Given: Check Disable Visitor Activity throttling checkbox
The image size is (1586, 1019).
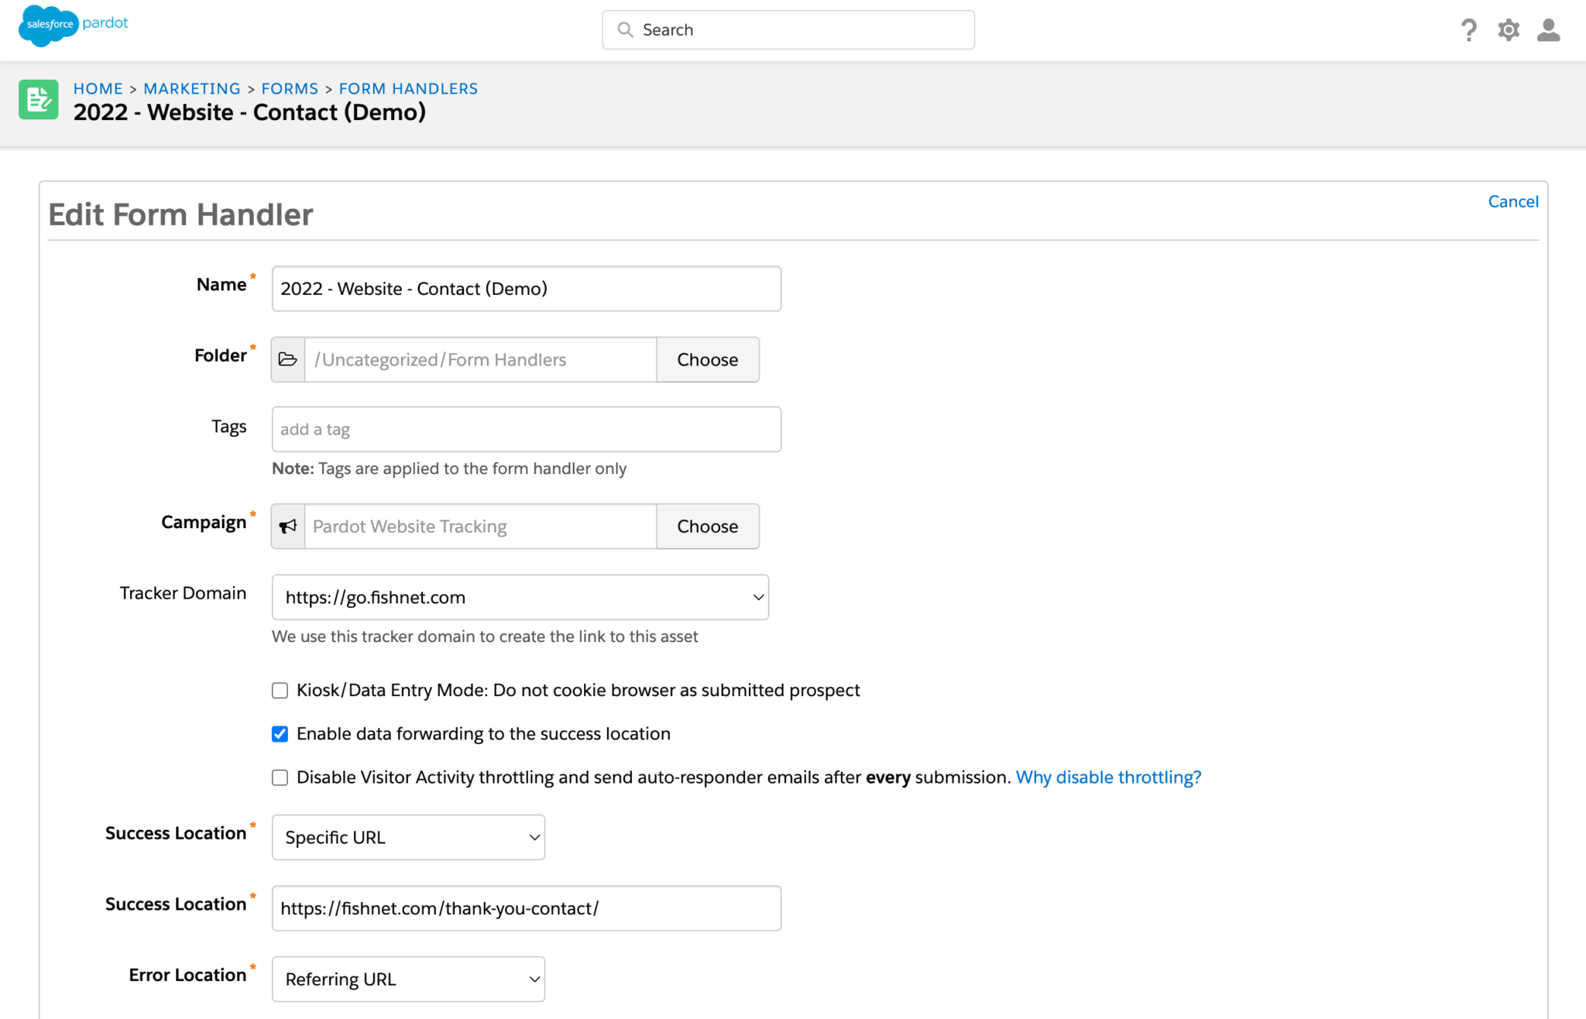Looking at the screenshot, I should coord(280,777).
